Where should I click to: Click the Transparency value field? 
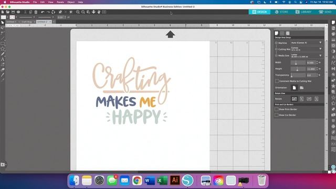click(x=311, y=75)
